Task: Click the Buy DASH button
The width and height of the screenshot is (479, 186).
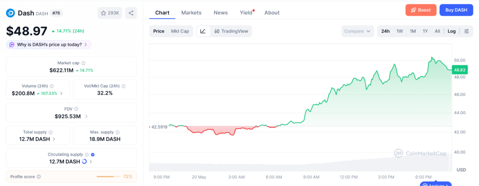Action: point(456,10)
